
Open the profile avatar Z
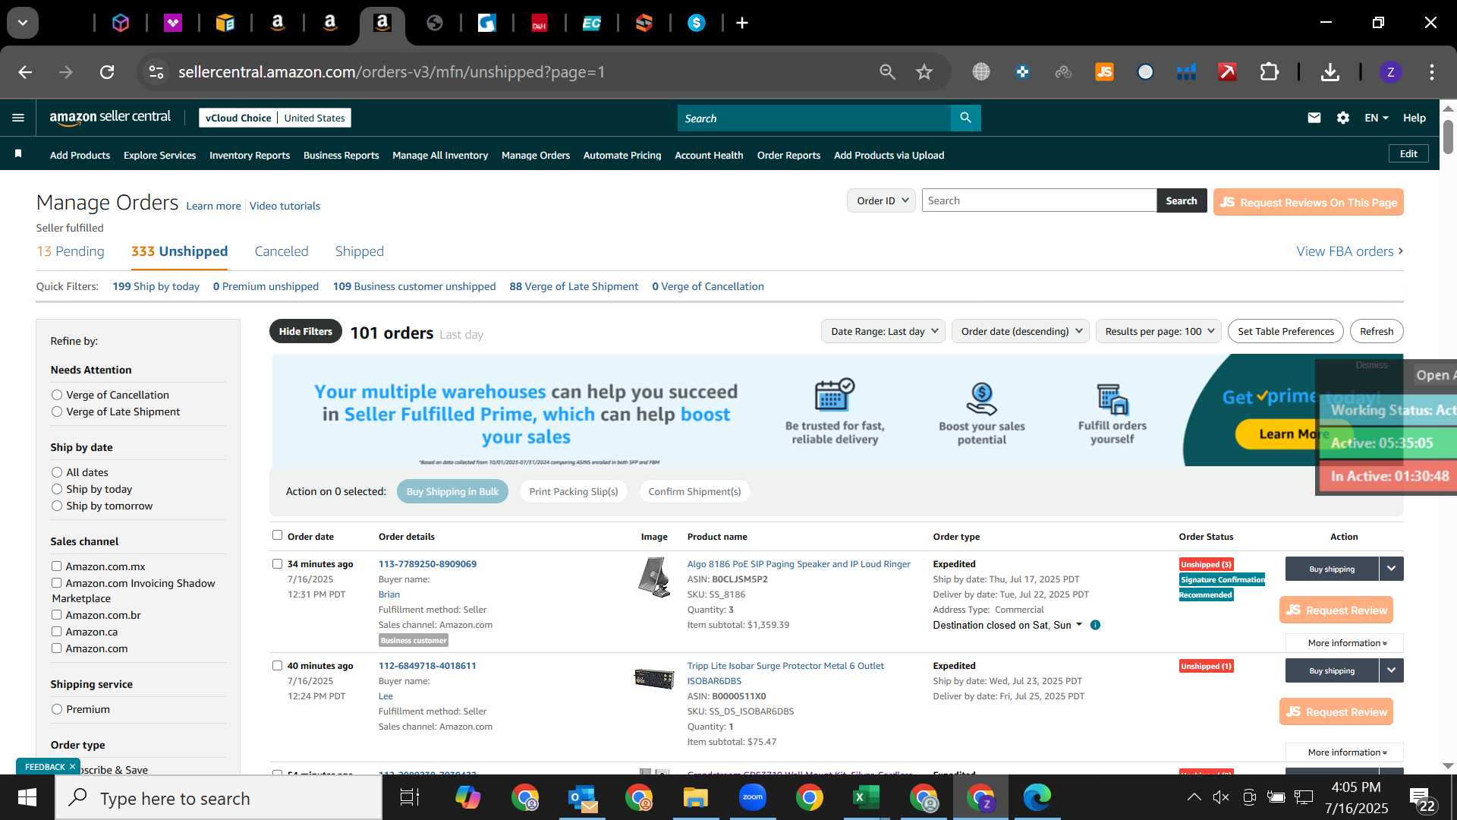[1390, 72]
